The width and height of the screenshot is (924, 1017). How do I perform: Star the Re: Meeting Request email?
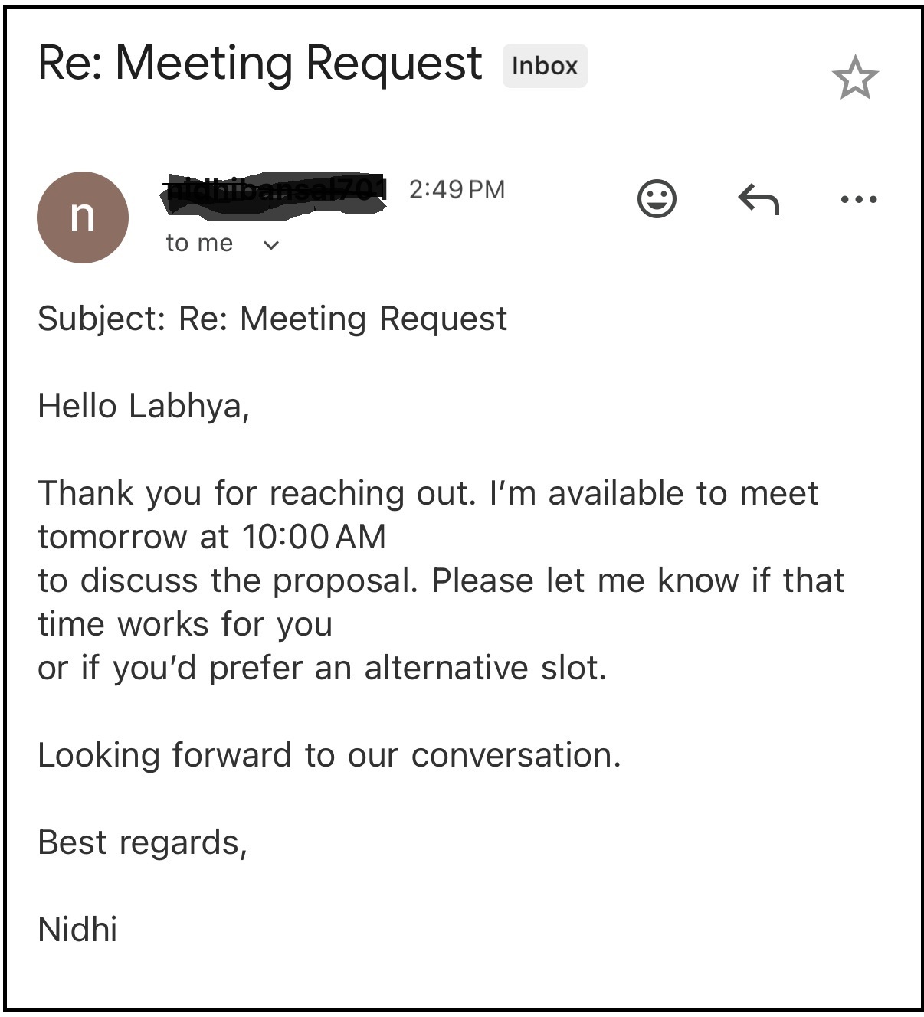(x=857, y=77)
